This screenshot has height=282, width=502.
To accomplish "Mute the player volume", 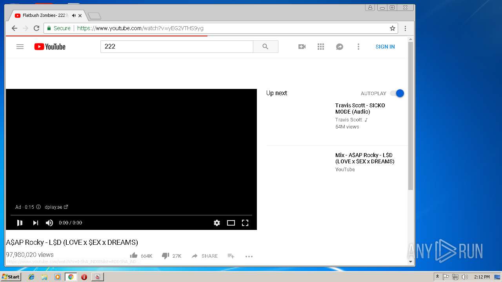I will [49, 223].
